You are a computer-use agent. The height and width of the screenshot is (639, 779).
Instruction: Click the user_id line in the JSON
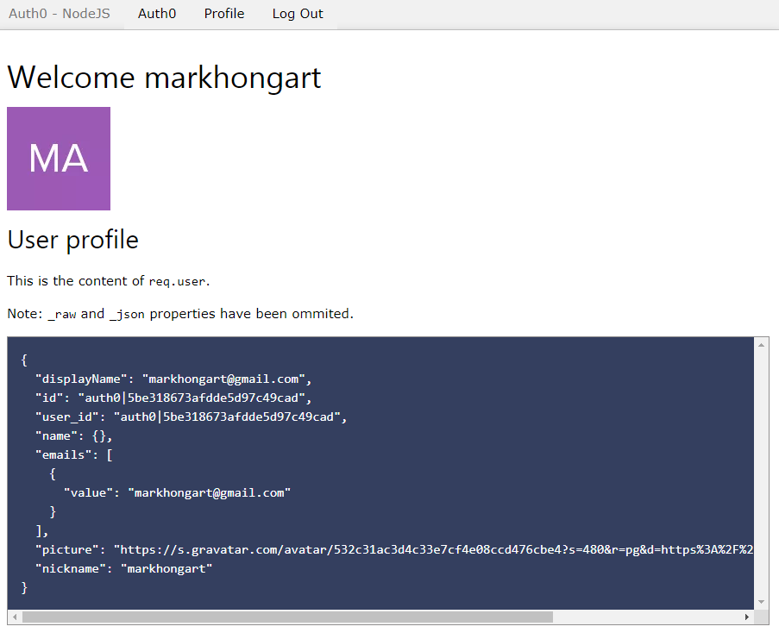coord(190,417)
